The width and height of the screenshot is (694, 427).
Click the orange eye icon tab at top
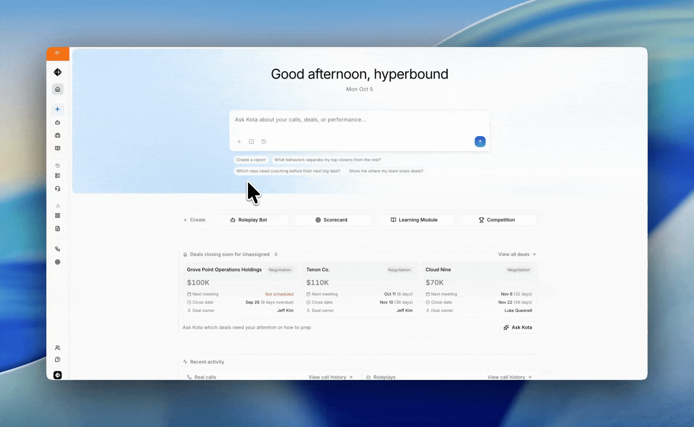click(x=57, y=53)
